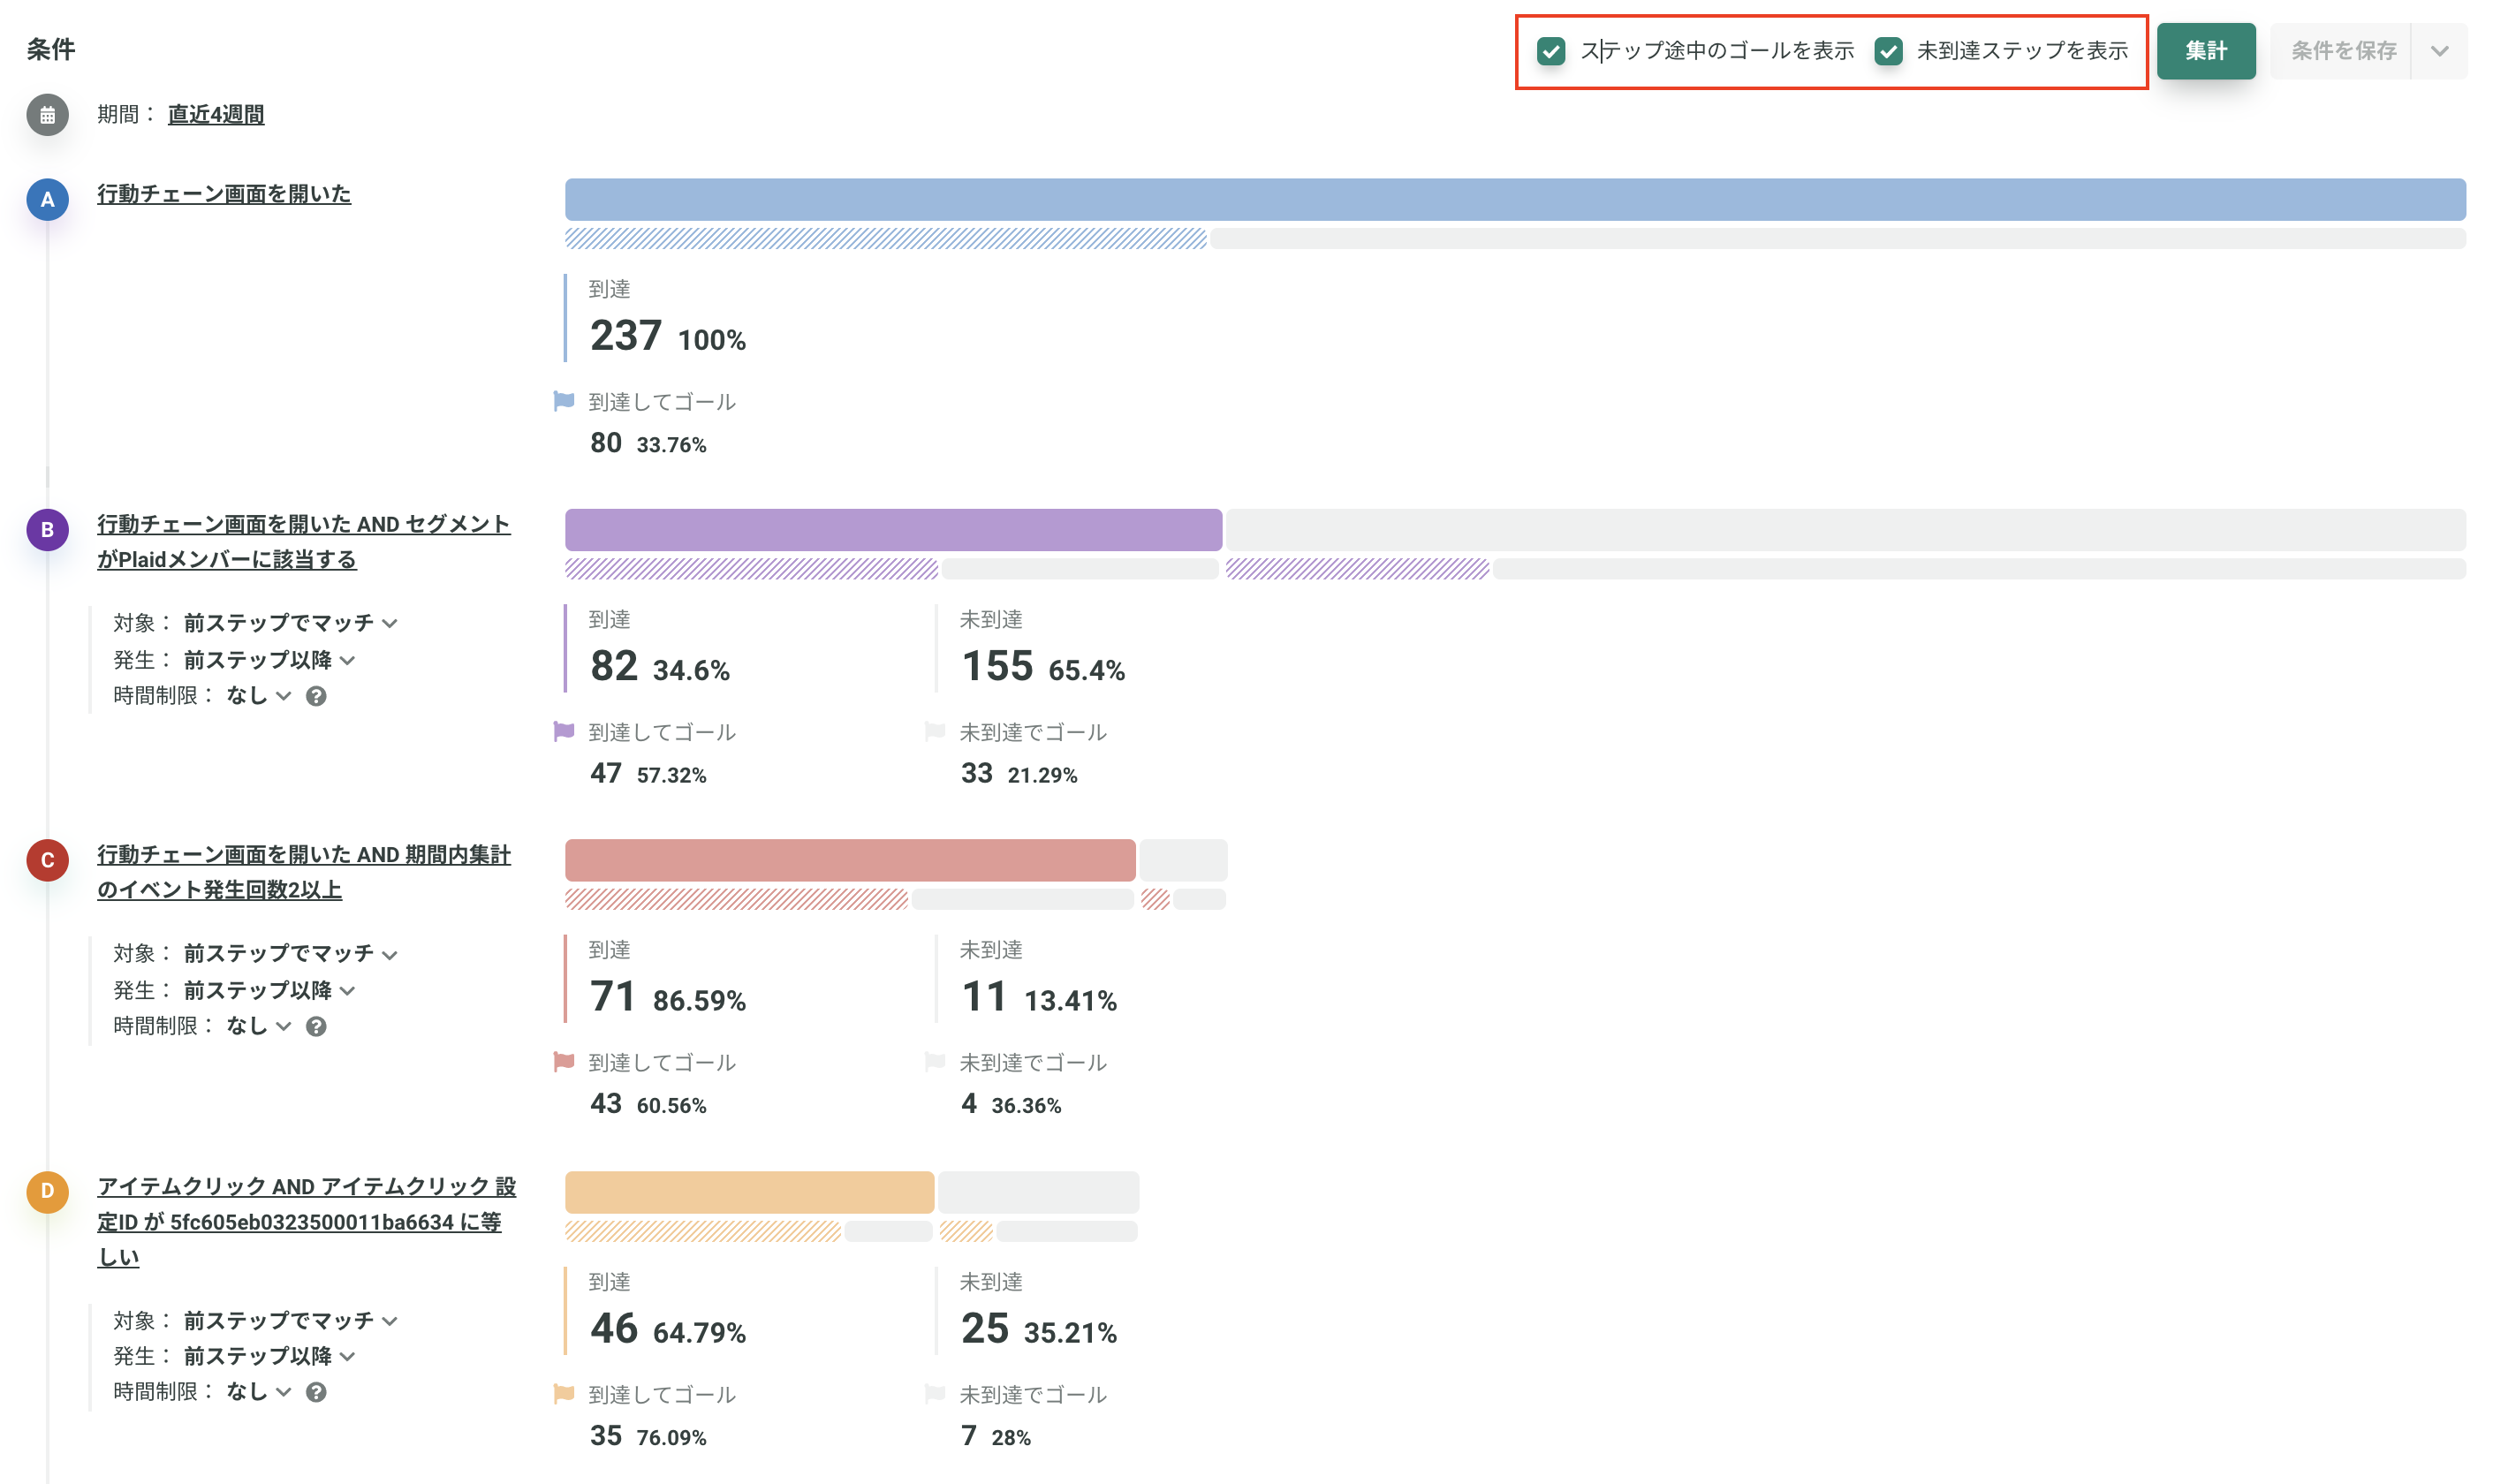The width and height of the screenshot is (2493, 1484).
Task: Click red reached-goal flag in step C
Action: tap(564, 1061)
